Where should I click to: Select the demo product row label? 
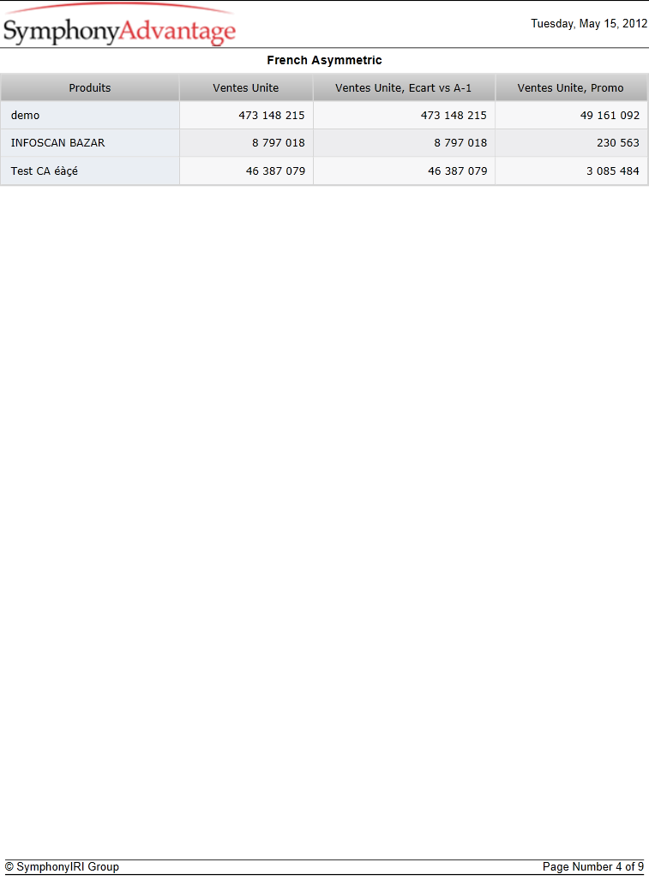(25, 115)
